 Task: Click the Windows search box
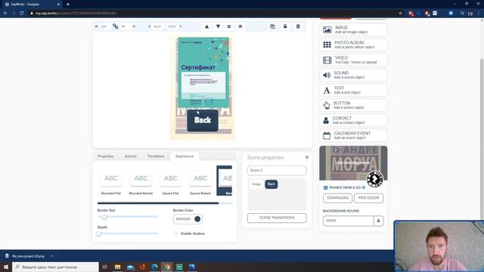pos(55,267)
